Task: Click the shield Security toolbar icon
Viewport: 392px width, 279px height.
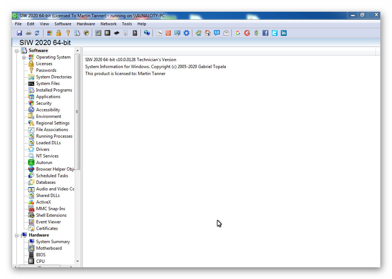Action: coord(86,33)
